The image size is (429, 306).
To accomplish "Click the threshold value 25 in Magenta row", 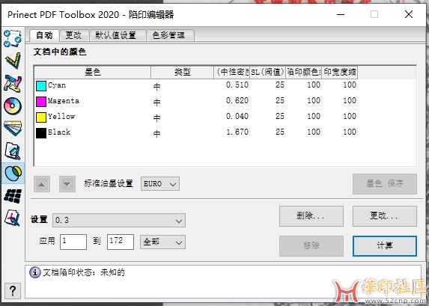I will [x=279, y=101].
